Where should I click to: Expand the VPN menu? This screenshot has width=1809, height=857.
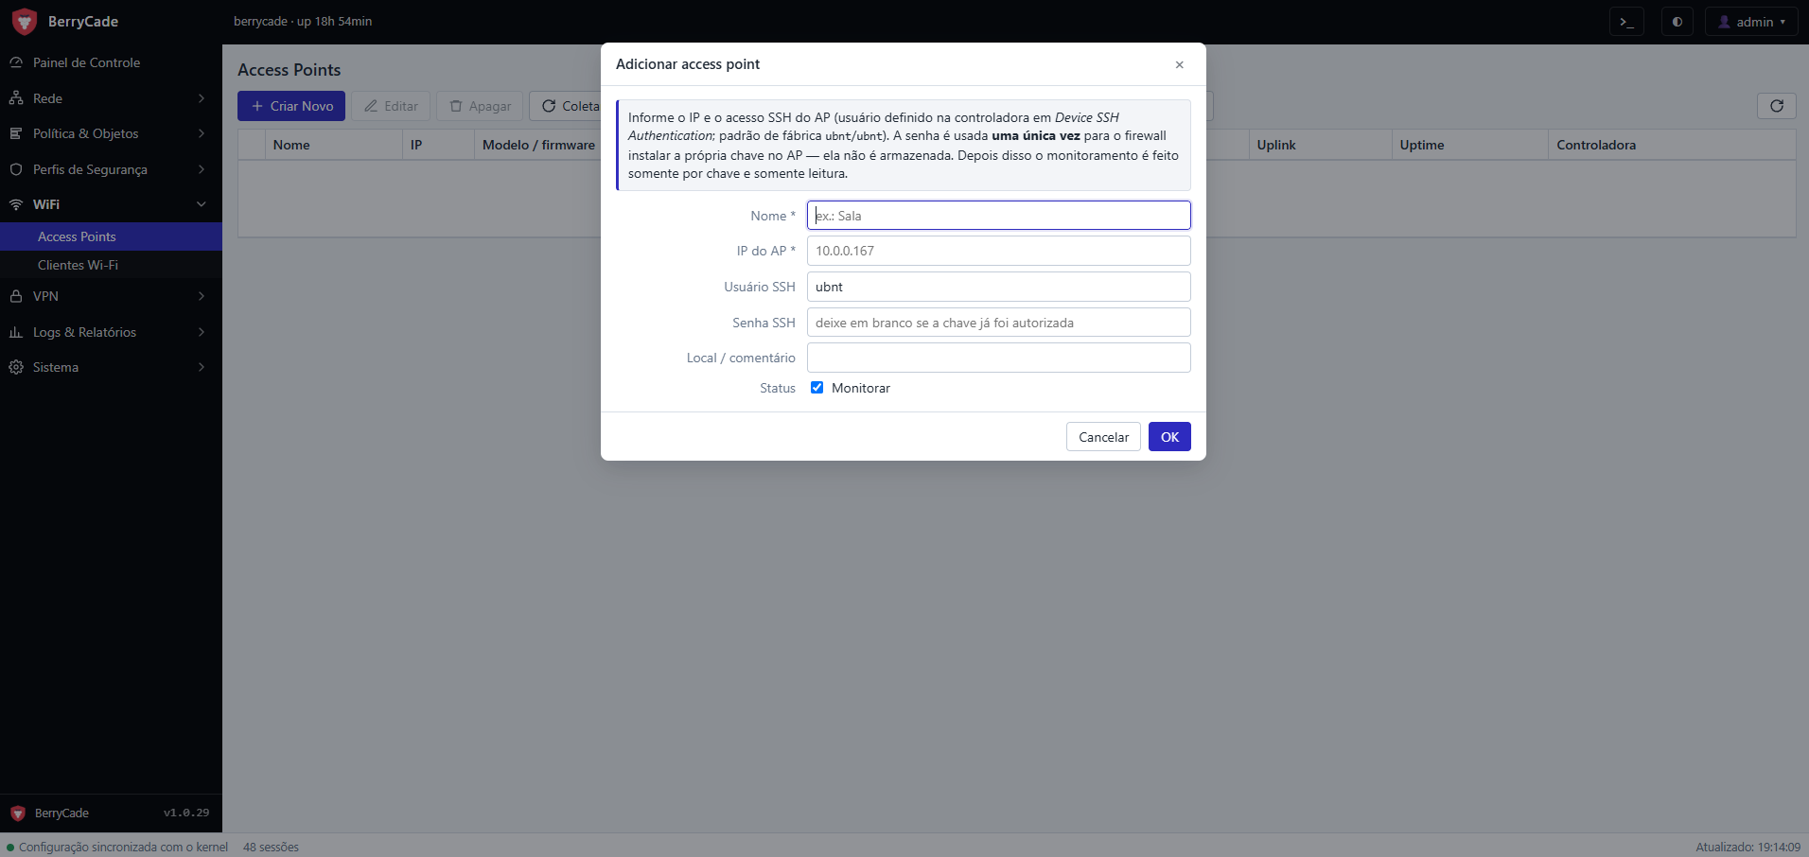click(x=111, y=296)
